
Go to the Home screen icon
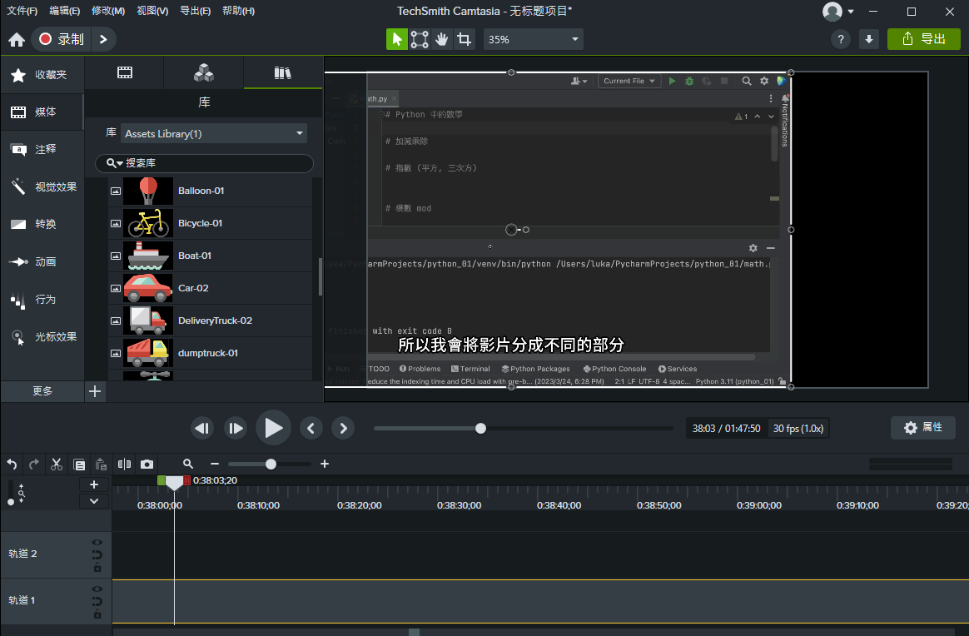click(17, 39)
